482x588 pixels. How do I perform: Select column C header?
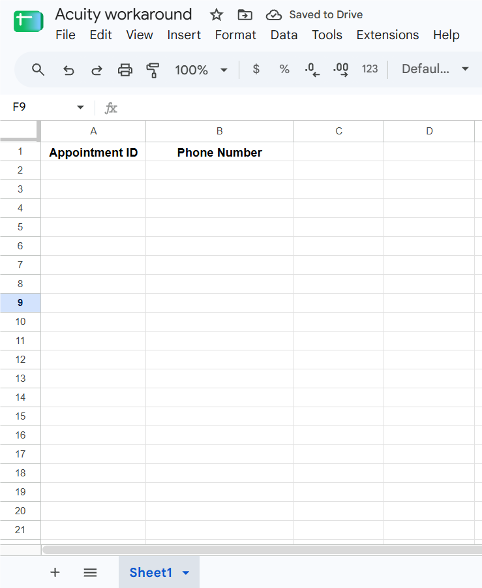[339, 131]
